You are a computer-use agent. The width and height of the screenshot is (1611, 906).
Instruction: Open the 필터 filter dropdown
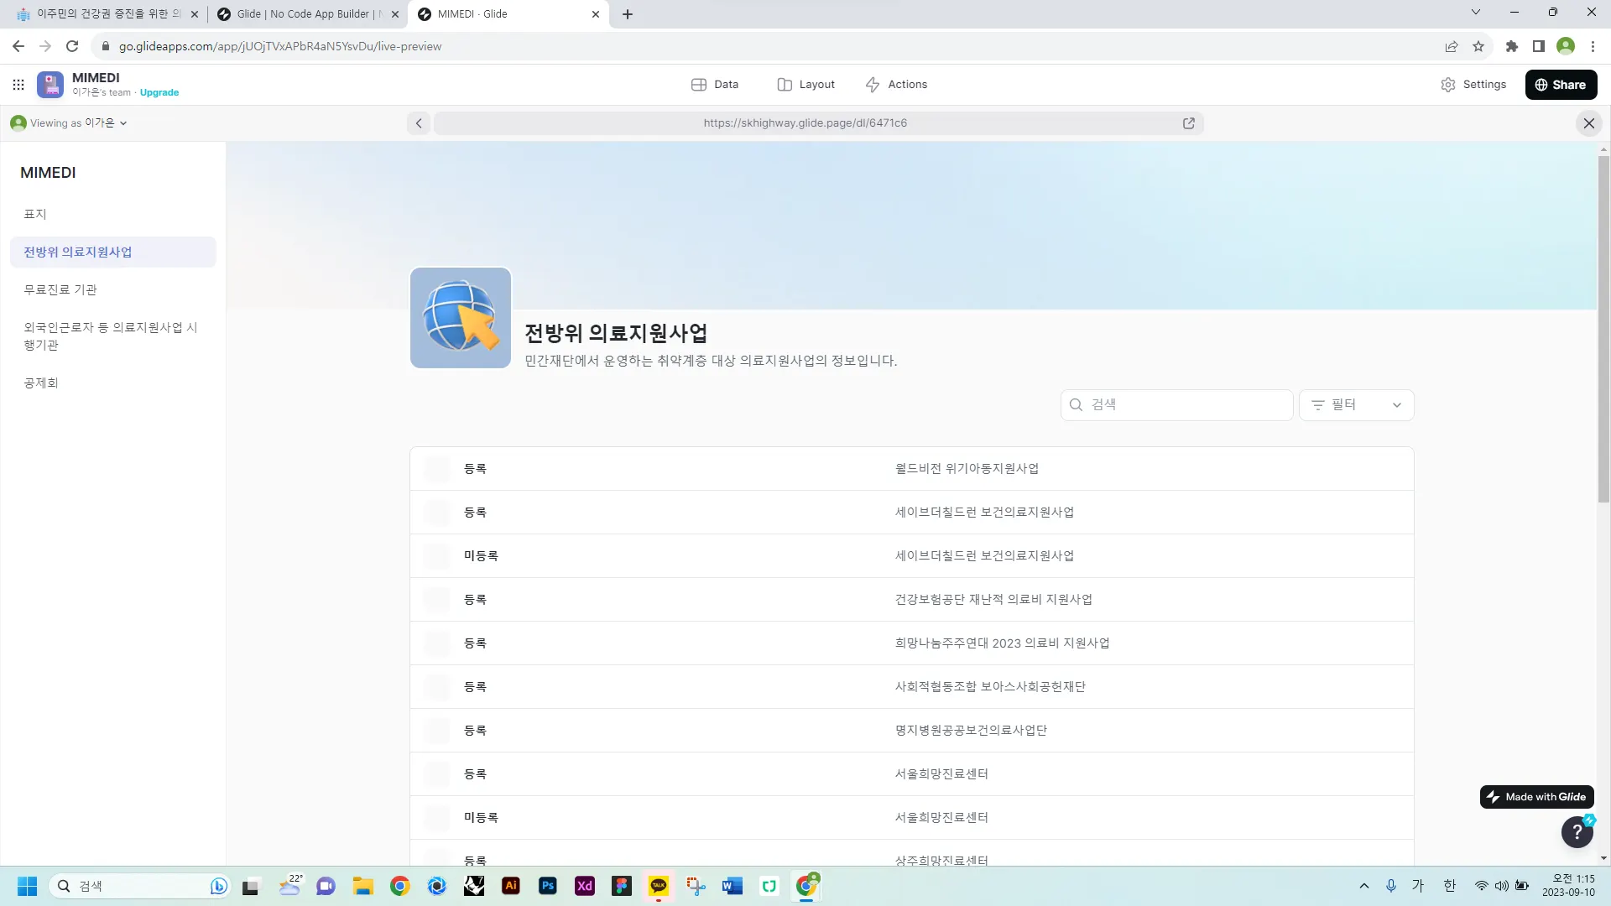(x=1356, y=405)
